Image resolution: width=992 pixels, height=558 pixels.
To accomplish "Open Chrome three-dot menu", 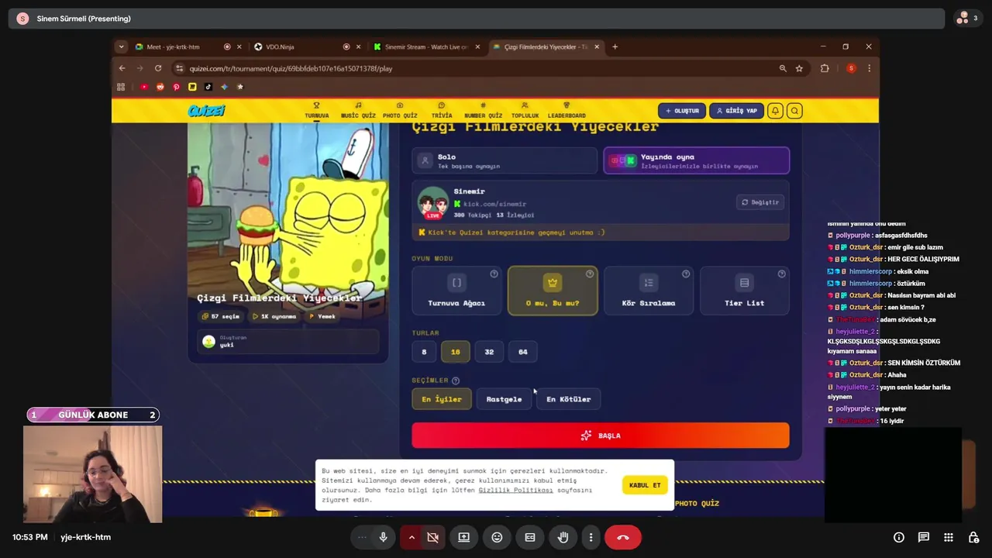I will (869, 68).
